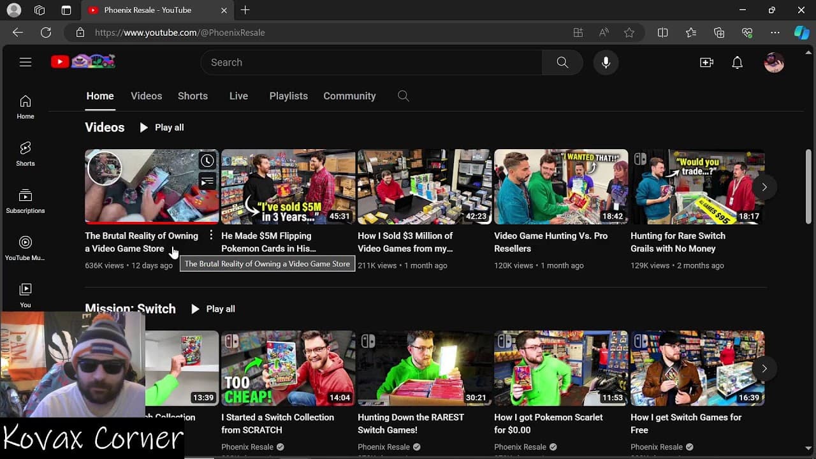Refresh the page

click(46, 33)
